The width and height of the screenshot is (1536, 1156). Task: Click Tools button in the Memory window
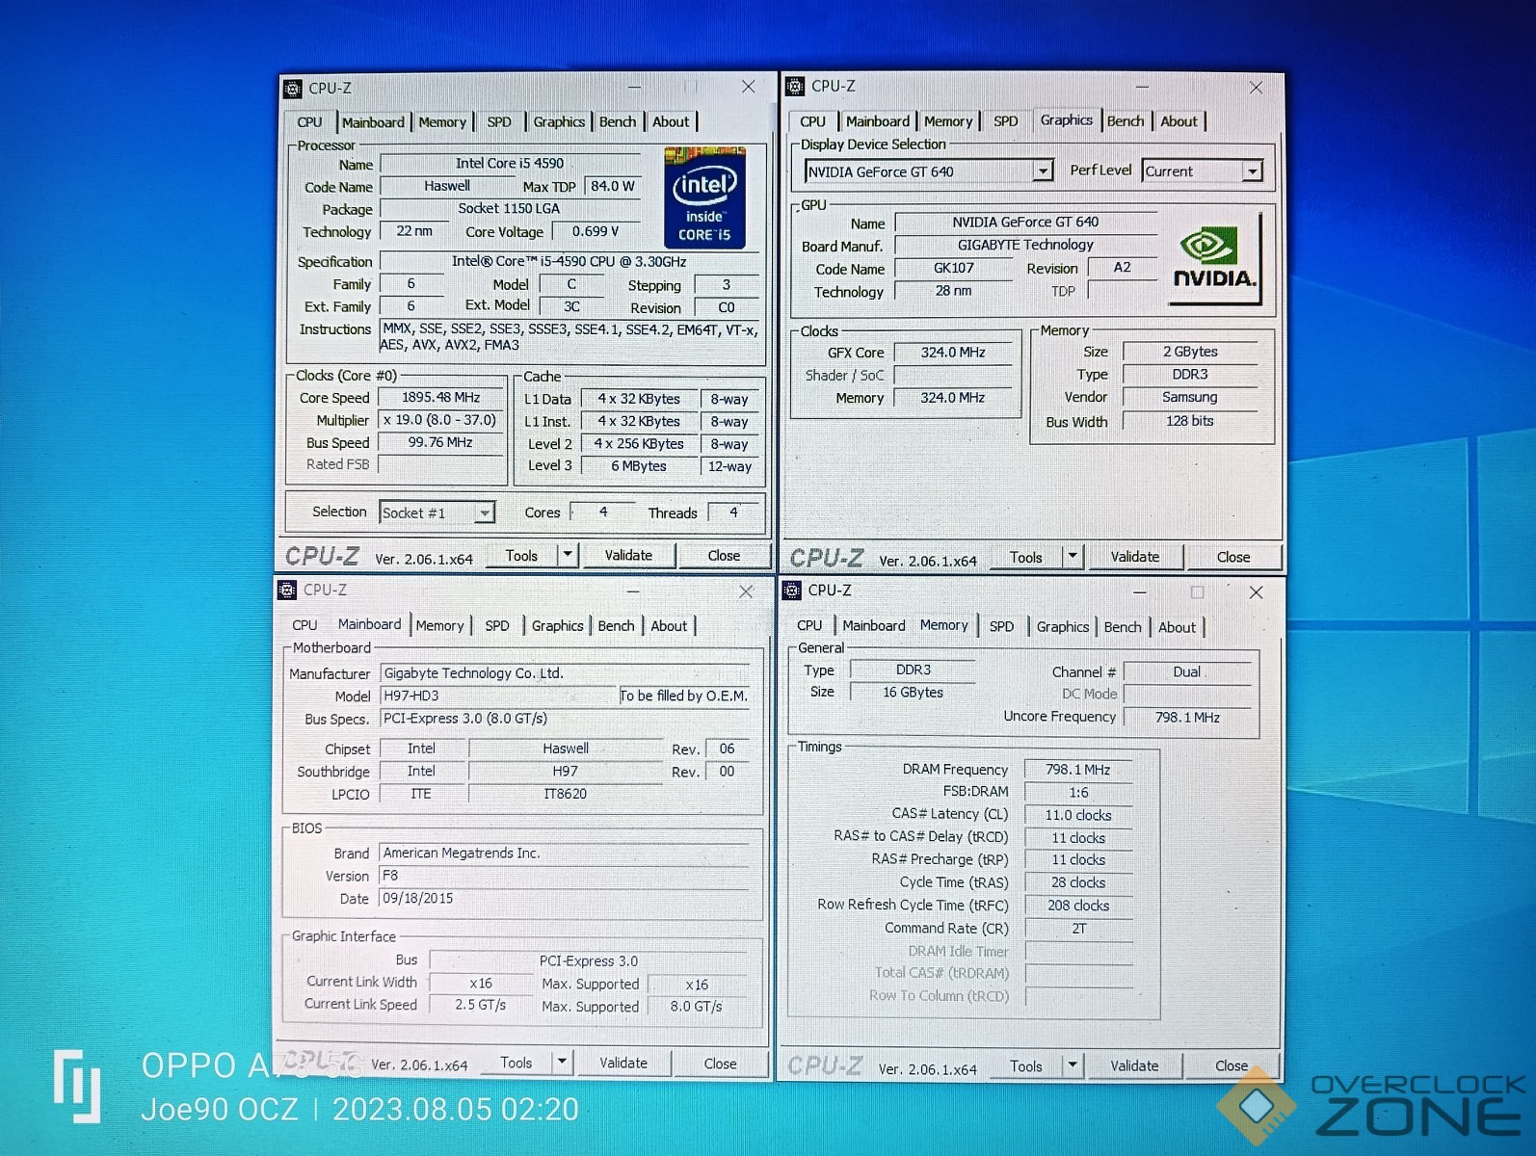1025,1066
